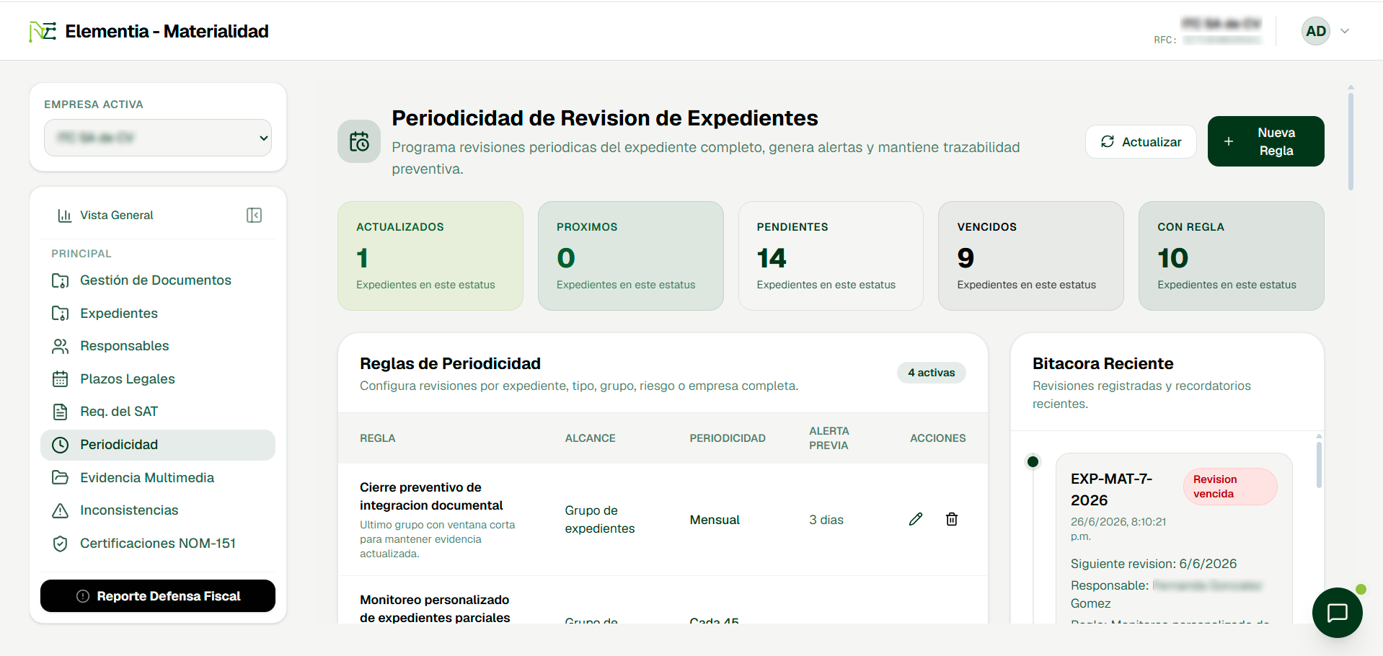Click the Certificaciones NOM-151 shield icon
1383x656 pixels.
point(61,544)
